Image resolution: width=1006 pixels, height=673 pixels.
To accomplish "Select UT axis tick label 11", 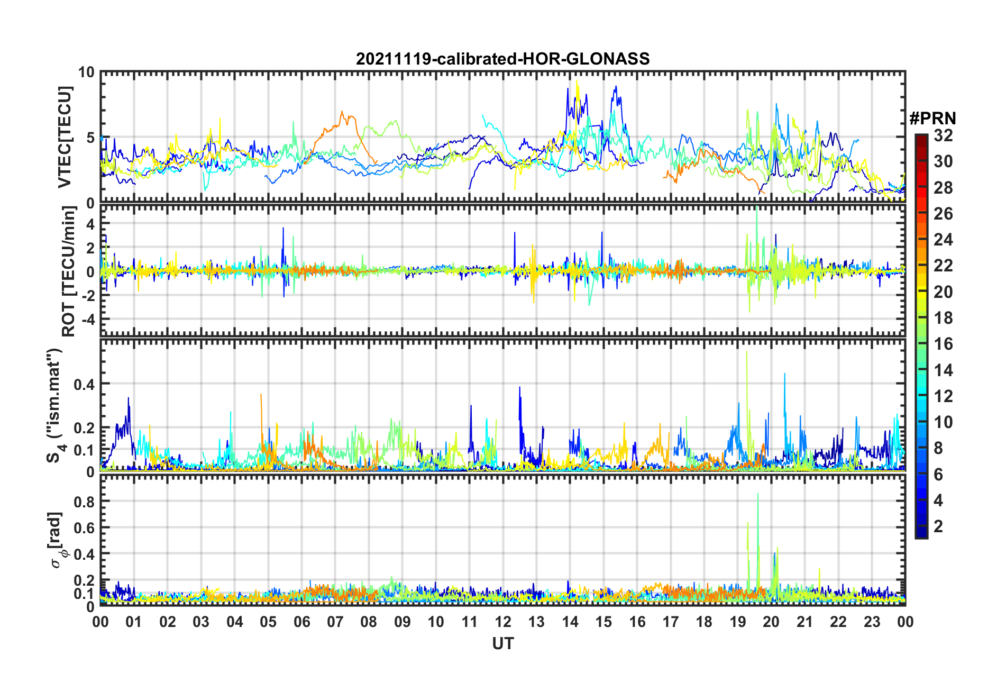I will pyautogui.click(x=470, y=622).
